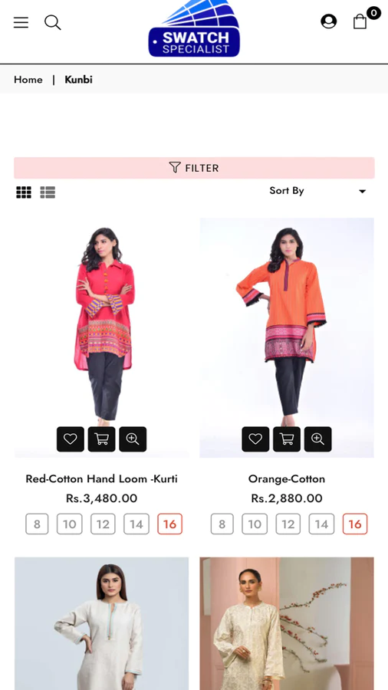Open the orange kurti product image
The width and height of the screenshot is (388, 690).
(287, 337)
